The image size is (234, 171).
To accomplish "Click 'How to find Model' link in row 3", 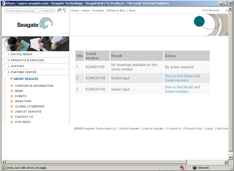I will (182, 89).
